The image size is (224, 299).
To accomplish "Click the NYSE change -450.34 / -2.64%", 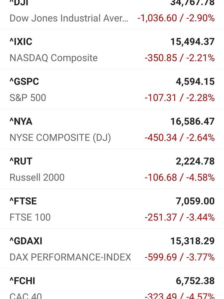I will [180, 138].
